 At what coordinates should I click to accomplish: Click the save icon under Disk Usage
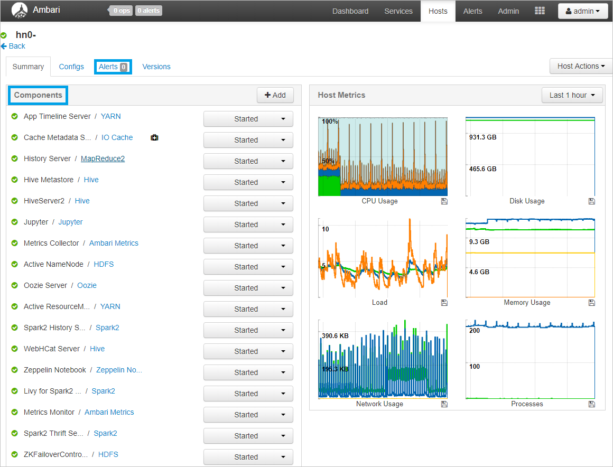(x=591, y=201)
